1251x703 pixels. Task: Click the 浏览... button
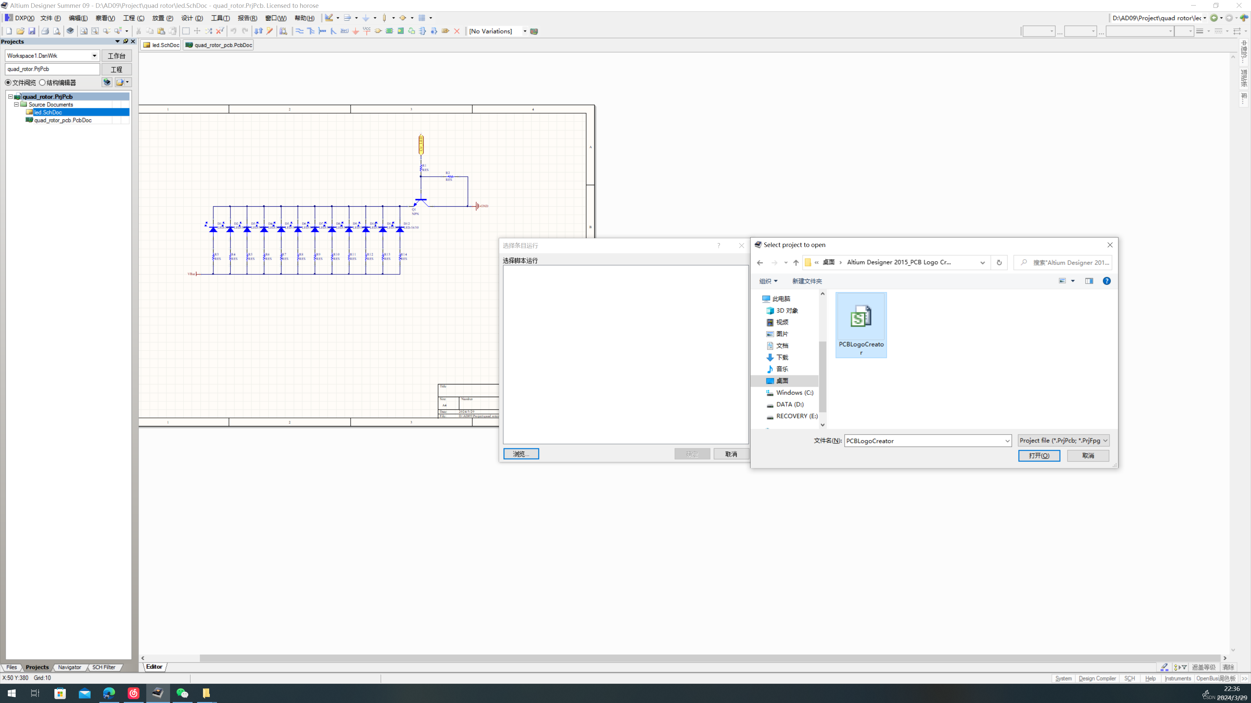[x=521, y=454]
